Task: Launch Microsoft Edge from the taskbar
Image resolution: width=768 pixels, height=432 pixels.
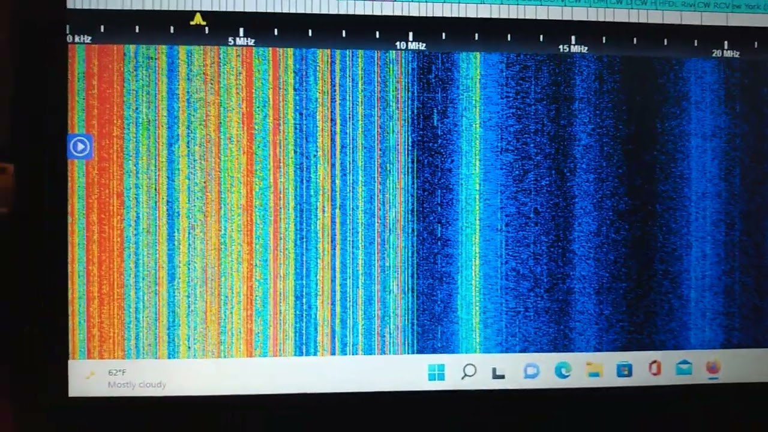Action: (562, 371)
